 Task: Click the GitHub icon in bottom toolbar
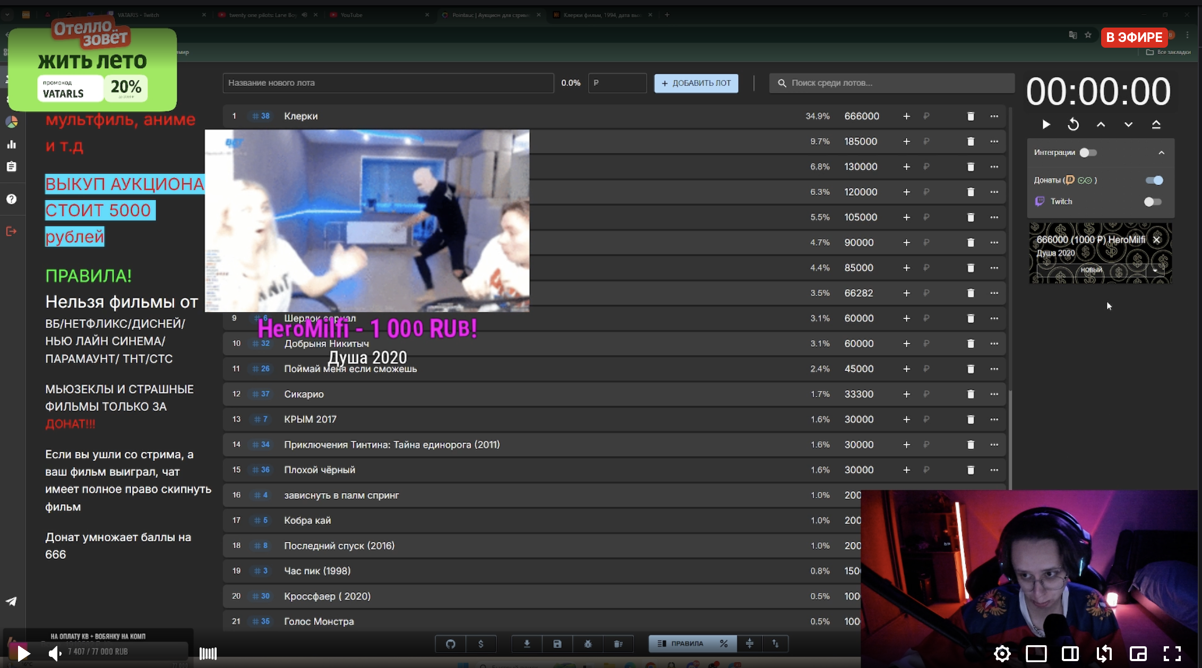(451, 644)
